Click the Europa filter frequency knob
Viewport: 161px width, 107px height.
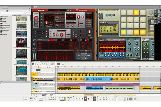(61, 35)
